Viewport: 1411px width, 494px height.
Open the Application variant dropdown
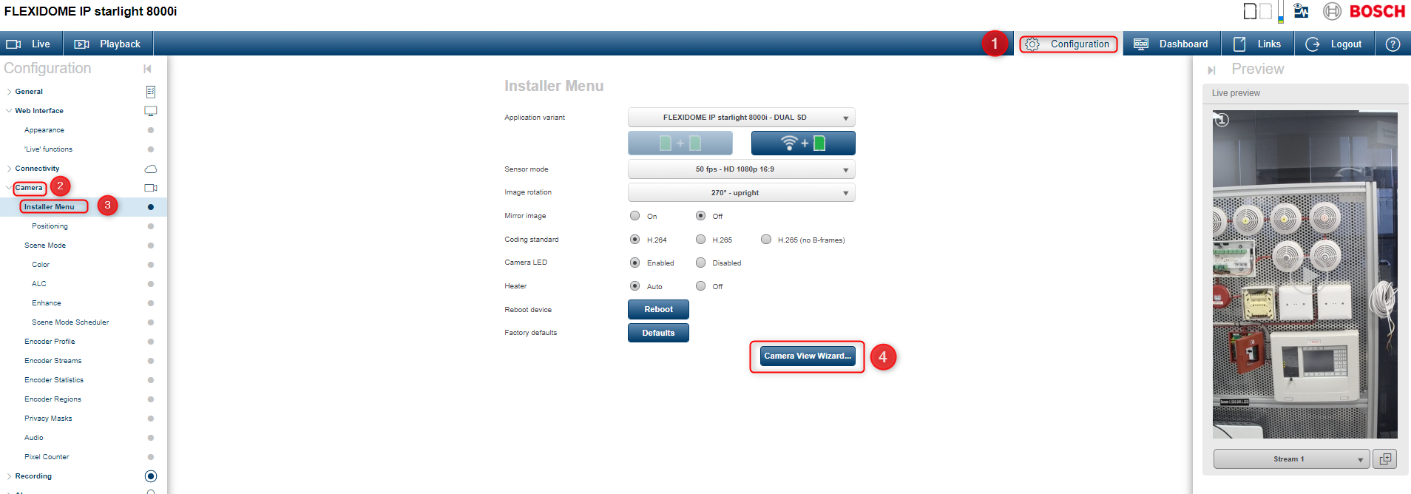tap(742, 118)
